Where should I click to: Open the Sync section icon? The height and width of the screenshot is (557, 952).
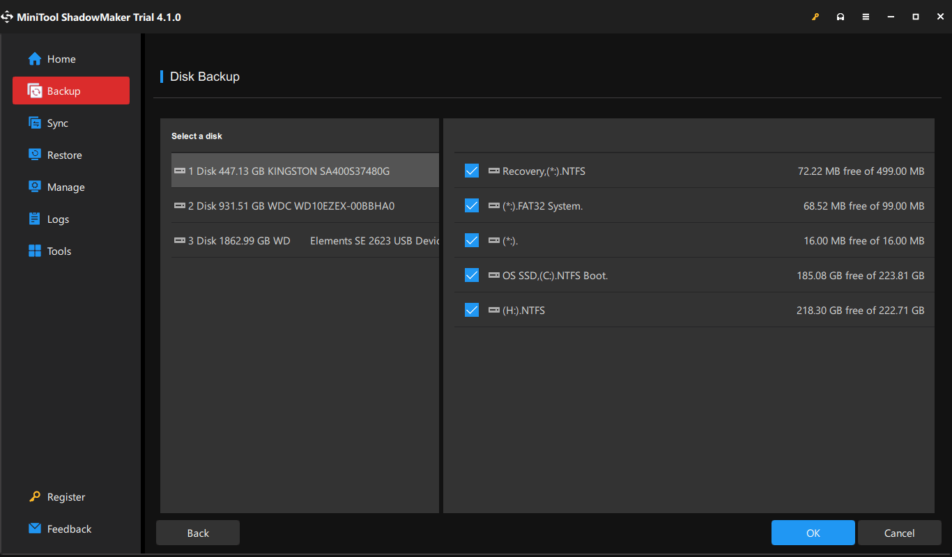35,123
